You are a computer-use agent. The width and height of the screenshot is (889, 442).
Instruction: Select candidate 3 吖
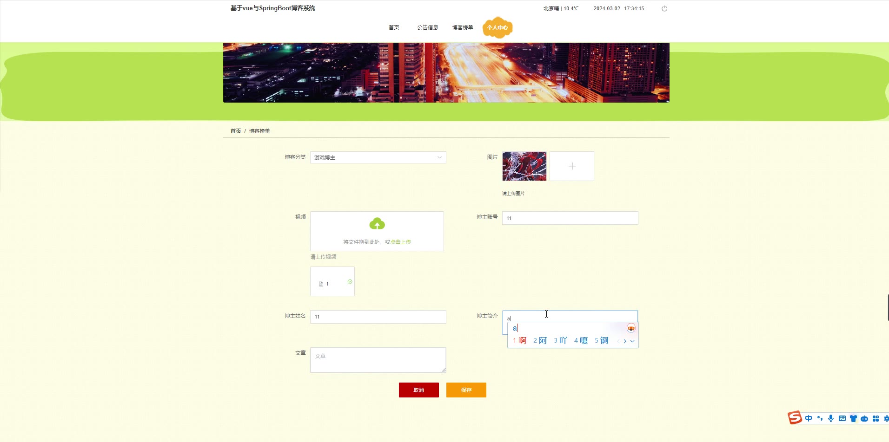[560, 341]
